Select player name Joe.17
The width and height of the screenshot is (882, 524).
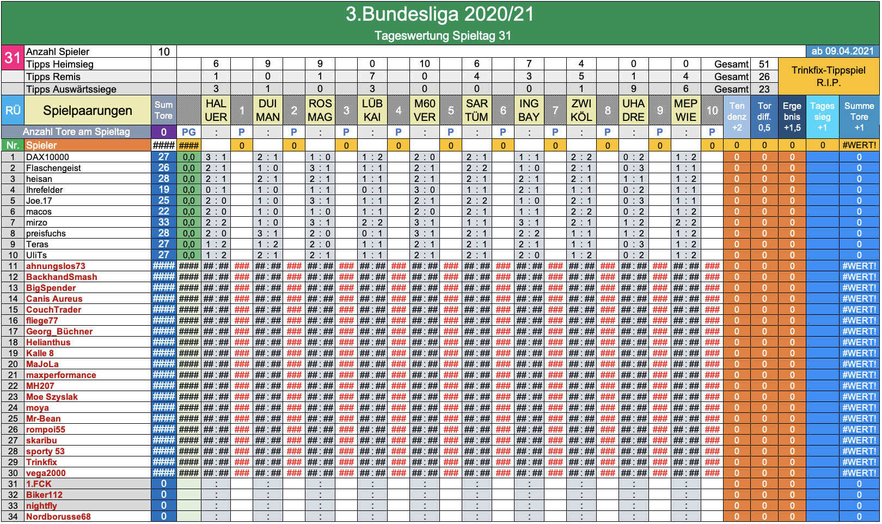click(x=39, y=200)
